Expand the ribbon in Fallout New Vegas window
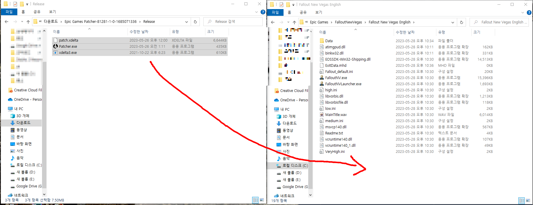The height and width of the screenshot is (205, 533). pos(522,13)
